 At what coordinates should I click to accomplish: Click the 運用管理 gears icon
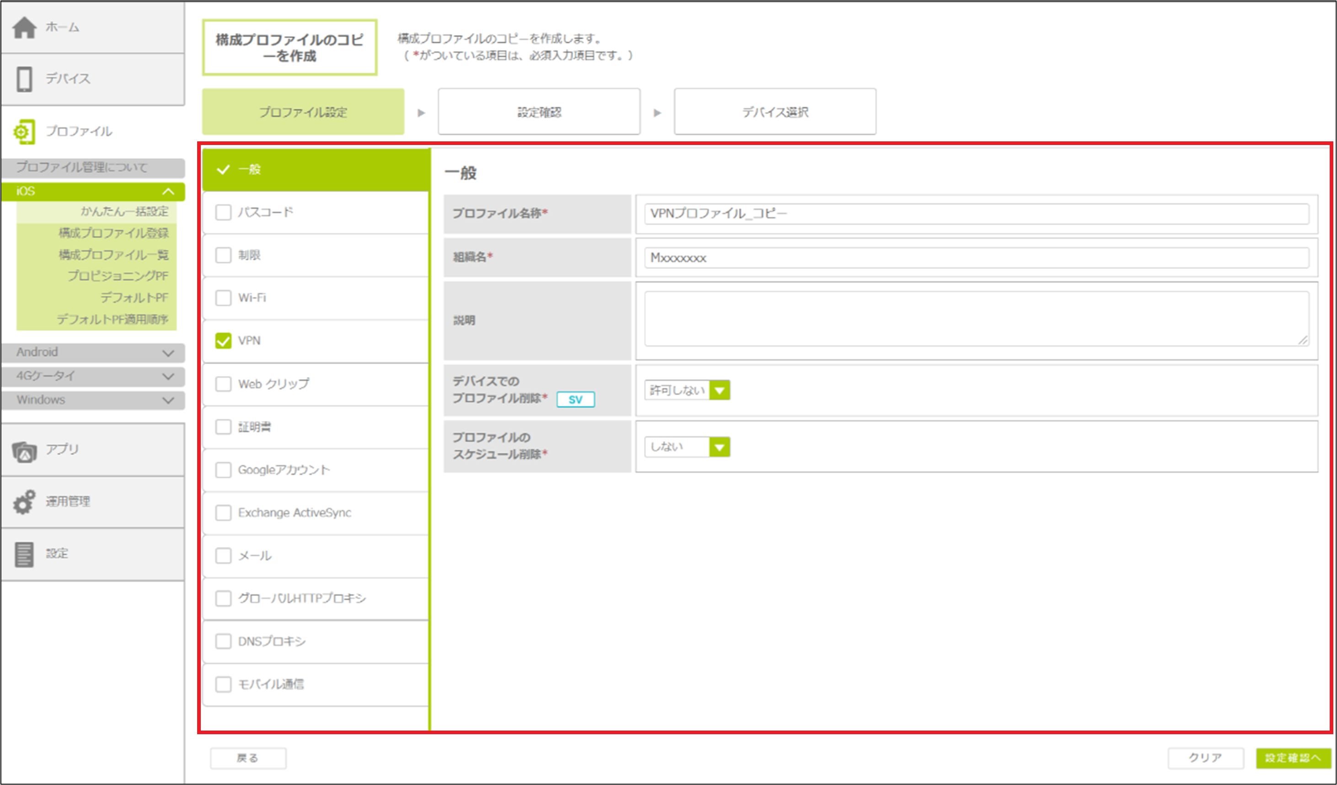(24, 502)
